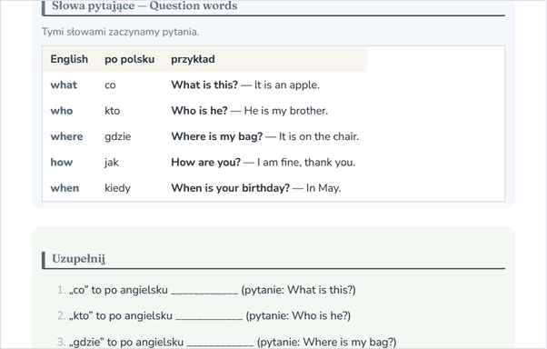Select the 'English' column header
The height and width of the screenshot is (349, 547).
[69, 59]
